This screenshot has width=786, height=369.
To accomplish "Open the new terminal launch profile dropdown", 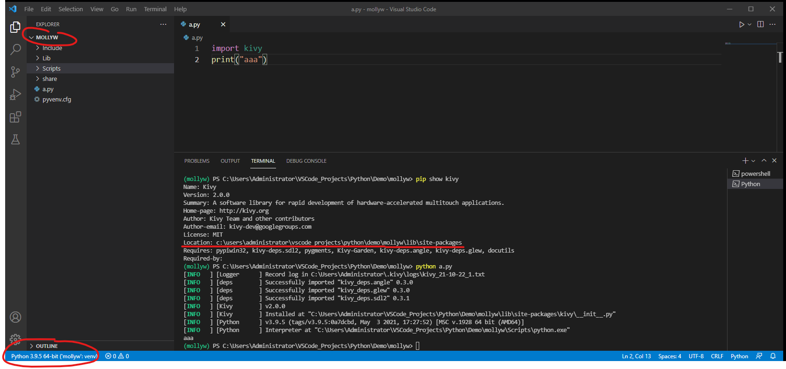I will tap(753, 161).
